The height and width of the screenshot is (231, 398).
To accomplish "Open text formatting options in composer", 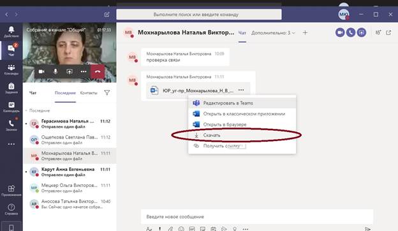I will [x=149, y=229].
